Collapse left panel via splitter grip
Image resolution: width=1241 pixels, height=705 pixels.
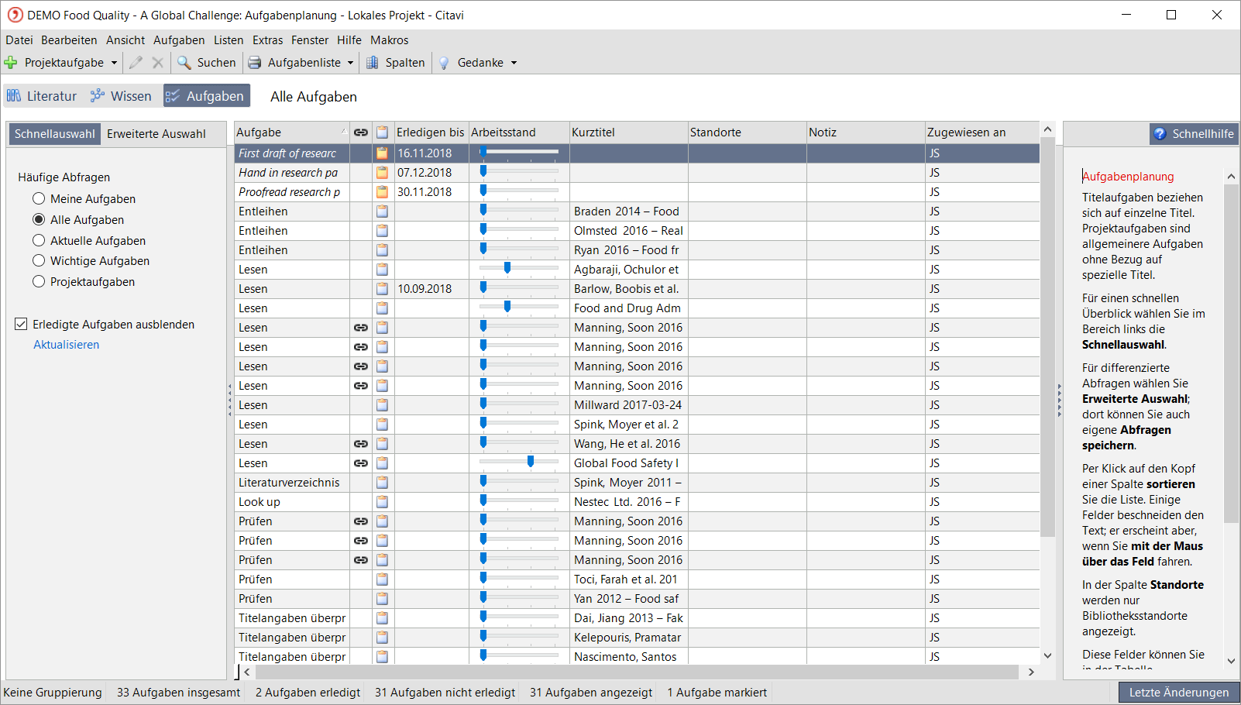pos(229,401)
